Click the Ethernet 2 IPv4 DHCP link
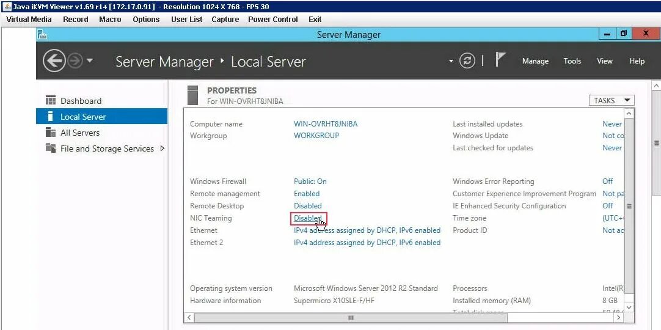The width and height of the screenshot is (661, 330). click(367, 243)
